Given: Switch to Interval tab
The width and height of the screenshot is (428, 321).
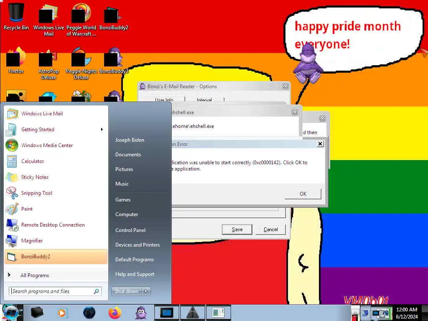Looking at the screenshot, I should pyautogui.click(x=204, y=99).
